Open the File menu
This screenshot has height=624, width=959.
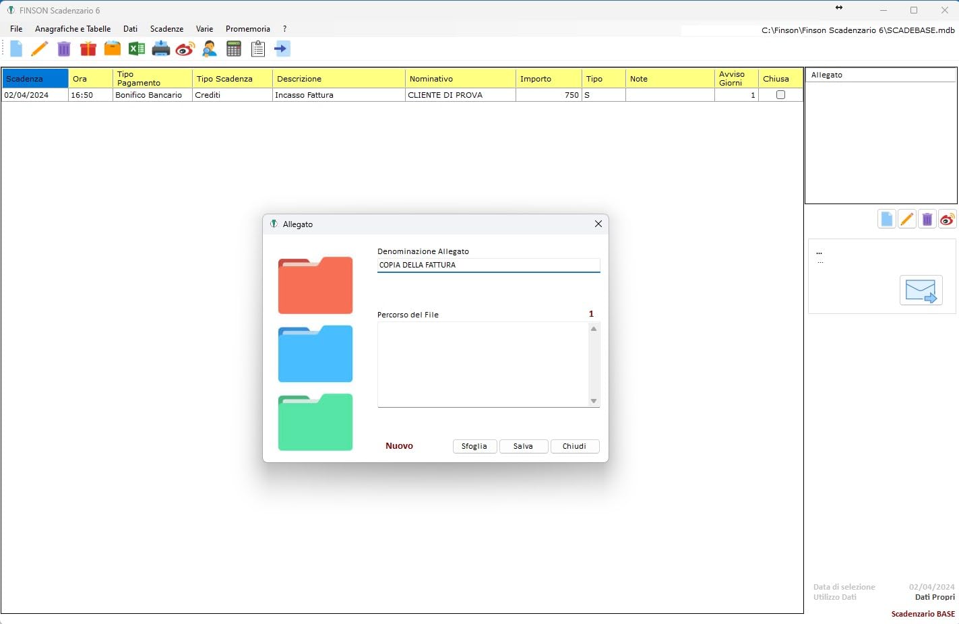click(x=16, y=29)
